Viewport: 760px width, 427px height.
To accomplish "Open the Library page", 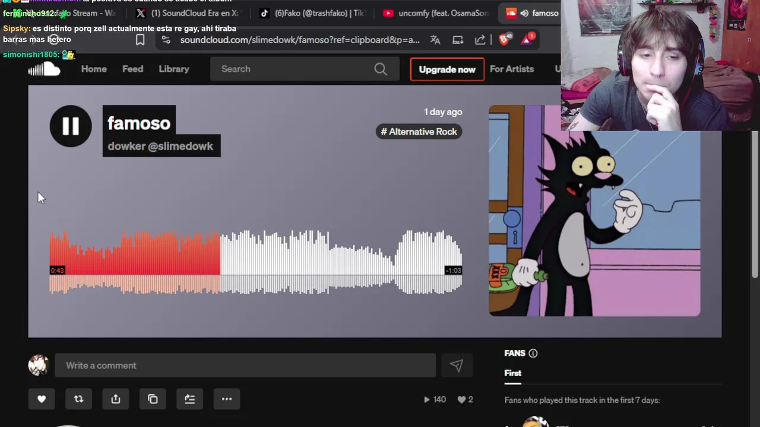I will (x=174, y=69).
